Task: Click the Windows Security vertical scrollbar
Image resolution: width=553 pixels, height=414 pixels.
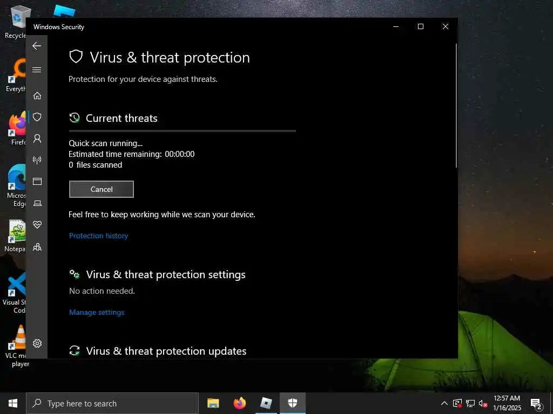Action: click(456, 106)
